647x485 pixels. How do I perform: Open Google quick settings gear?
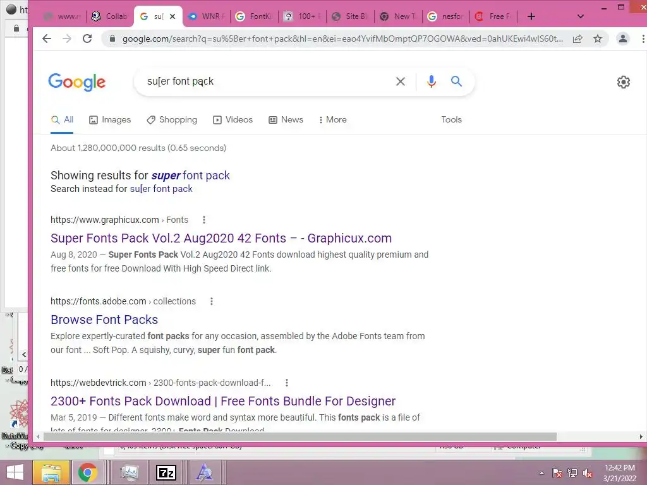[x=623, y=82]
